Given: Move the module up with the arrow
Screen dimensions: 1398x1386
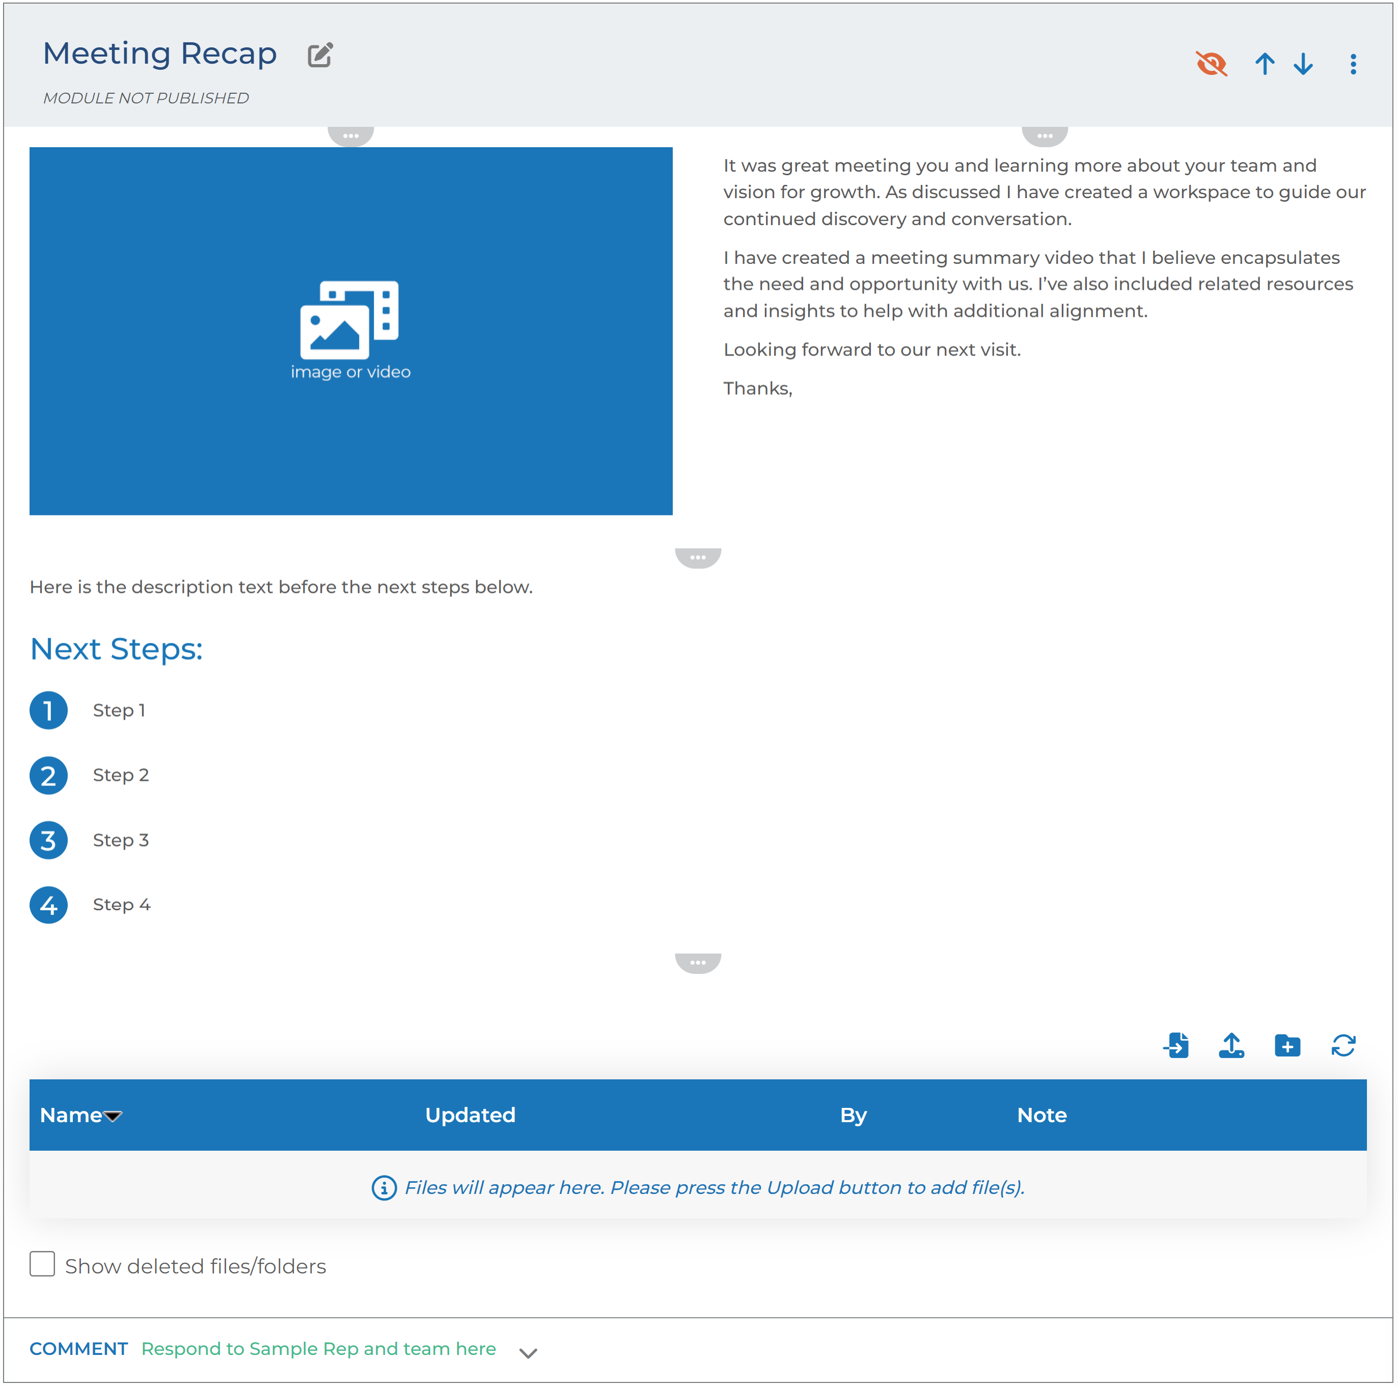Looking at the screenshot, I should pyautogui.click(x=1265, y=64).
